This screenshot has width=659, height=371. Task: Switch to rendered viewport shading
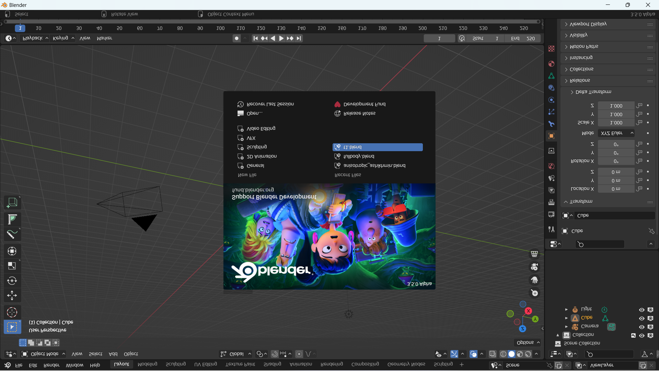pyautogui.click(x=528, y=354)
